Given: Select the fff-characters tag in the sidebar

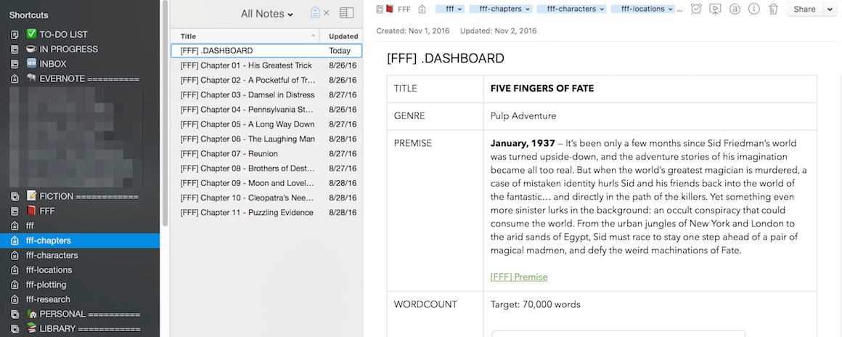Looking at the screenshot, I should [52, 255].
